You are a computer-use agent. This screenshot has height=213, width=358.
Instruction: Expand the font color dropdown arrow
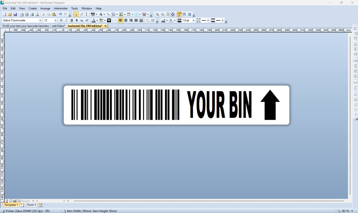(x=97, y=20)
